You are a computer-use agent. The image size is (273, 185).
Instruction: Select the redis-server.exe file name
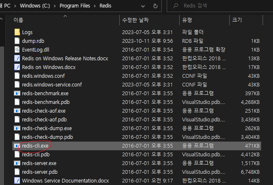point(39,163)
